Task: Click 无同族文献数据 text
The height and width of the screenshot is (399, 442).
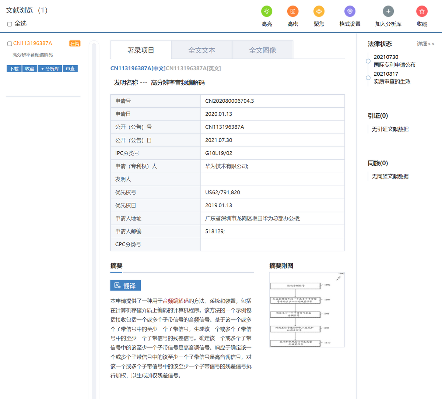Action: point(390,177)
